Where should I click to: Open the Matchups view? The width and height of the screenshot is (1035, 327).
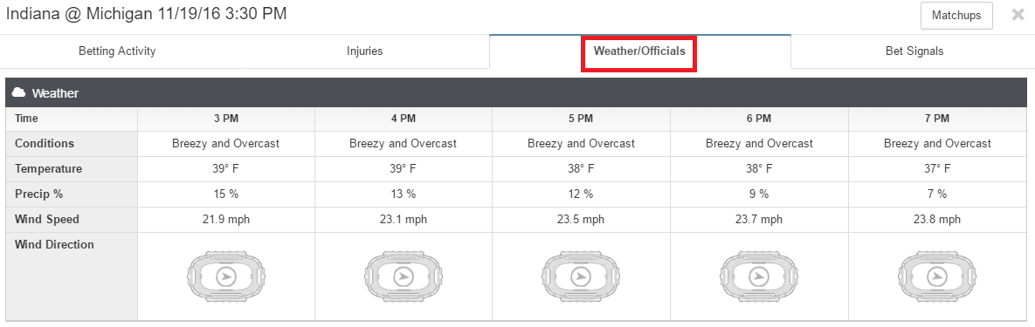(x=956, y=15)
